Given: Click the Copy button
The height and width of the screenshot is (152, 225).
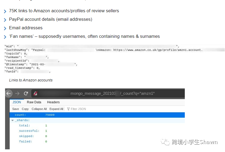Looking at the screenshot, I should click(25, 109).
